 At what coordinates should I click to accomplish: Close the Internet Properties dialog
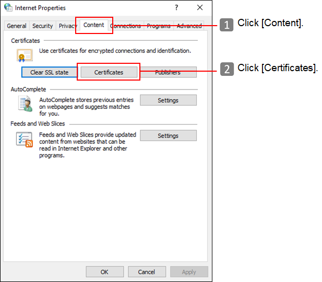(x=200, y=8)
